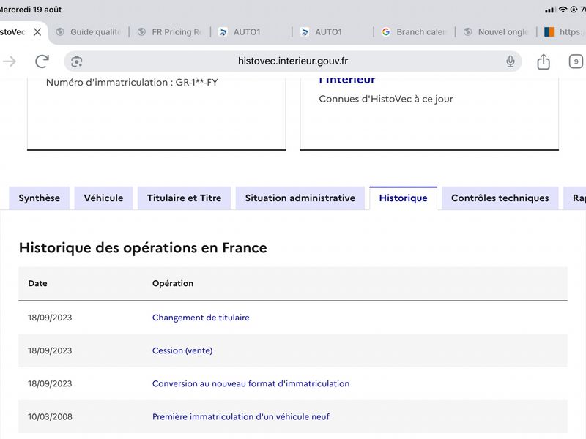This screenshot has width=586, height=439.
Task: Open the tab switcher showing 9 tabs
Action: (576, 61)
